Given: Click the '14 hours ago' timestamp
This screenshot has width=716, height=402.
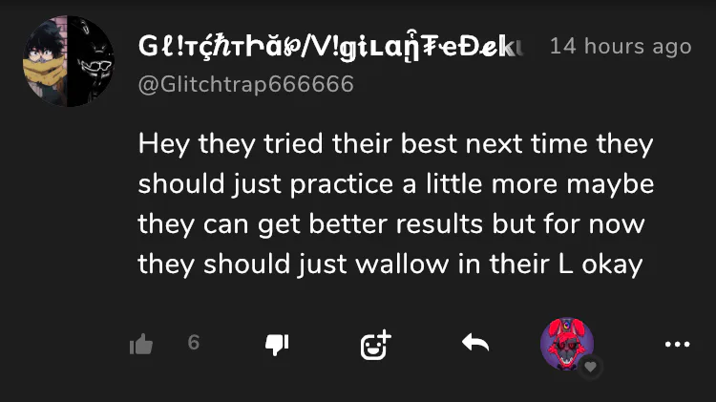Looking at the screenshot, I should [x=621, y=46].
